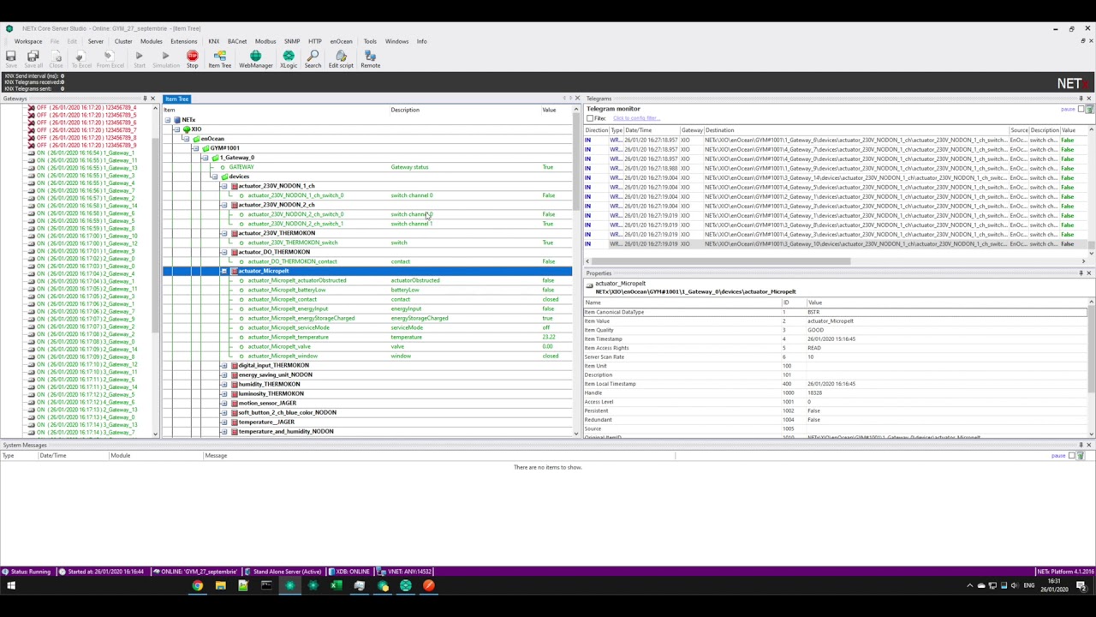Open the Workspace menu
Screen dimensions: 1096x617
tap(27, 41)
